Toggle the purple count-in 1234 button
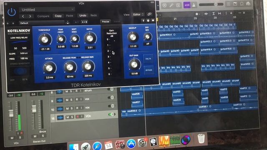267x150 pixels. [187, 5]
